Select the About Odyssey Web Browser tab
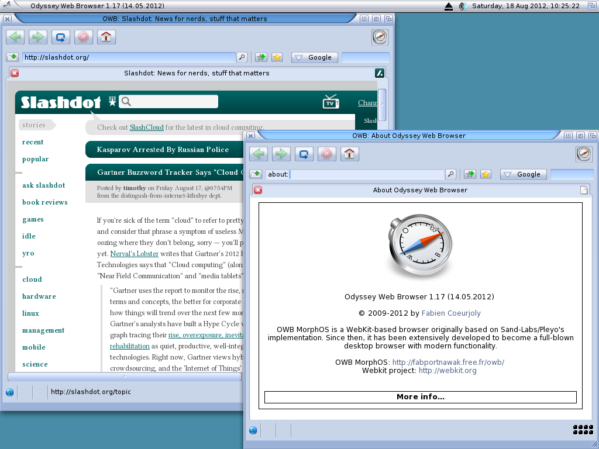 tap(420, 190)
